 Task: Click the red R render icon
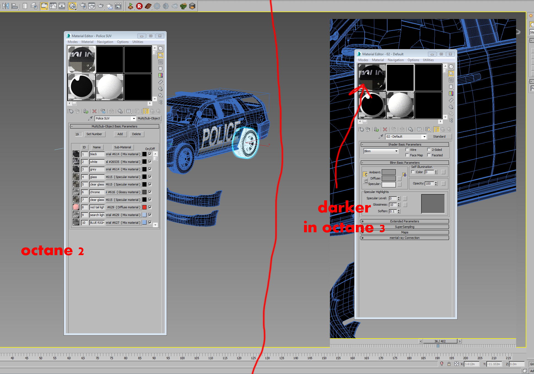[x=139, y=6]
